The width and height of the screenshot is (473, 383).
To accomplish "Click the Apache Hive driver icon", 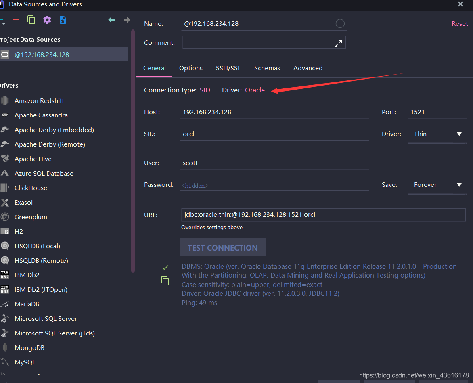I will pyautogui.click(x=5, y=158).
